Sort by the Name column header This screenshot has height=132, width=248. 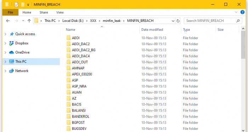71,29
